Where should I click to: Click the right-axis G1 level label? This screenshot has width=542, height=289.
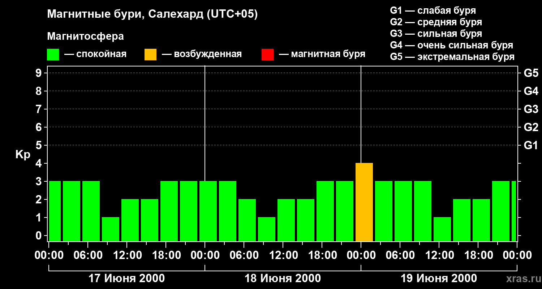[531, 146]
